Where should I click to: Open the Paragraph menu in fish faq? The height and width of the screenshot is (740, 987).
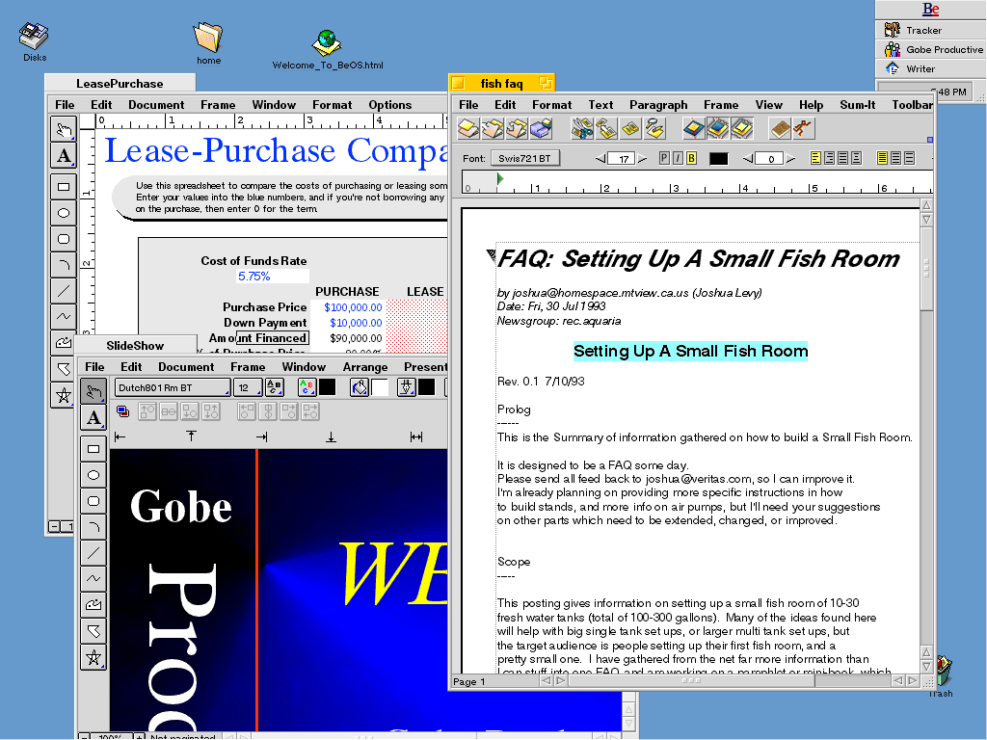(x=658, y=105)
